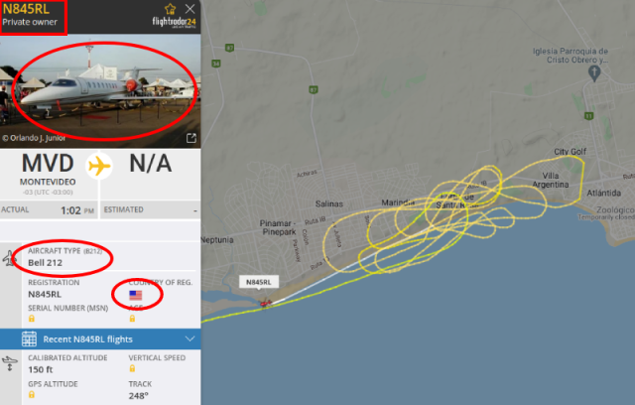Click the flightradar24 logo
This screenshot has height=405, width=635.
point(175,22)
